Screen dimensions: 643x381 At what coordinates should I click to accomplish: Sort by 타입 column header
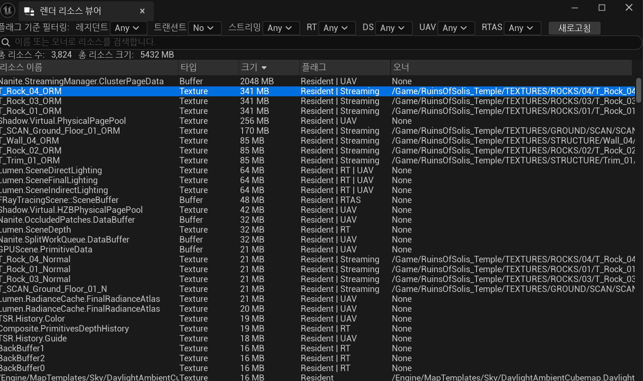(x=209, y=67)
